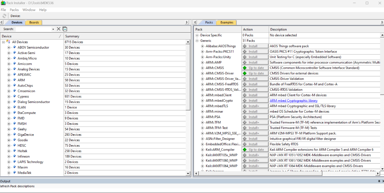The width and height of the screenshot is (384, 193).
Task: Click Install+ for ARM::mbedTLS
Action: pyautogui.click(x=255, y=106)
